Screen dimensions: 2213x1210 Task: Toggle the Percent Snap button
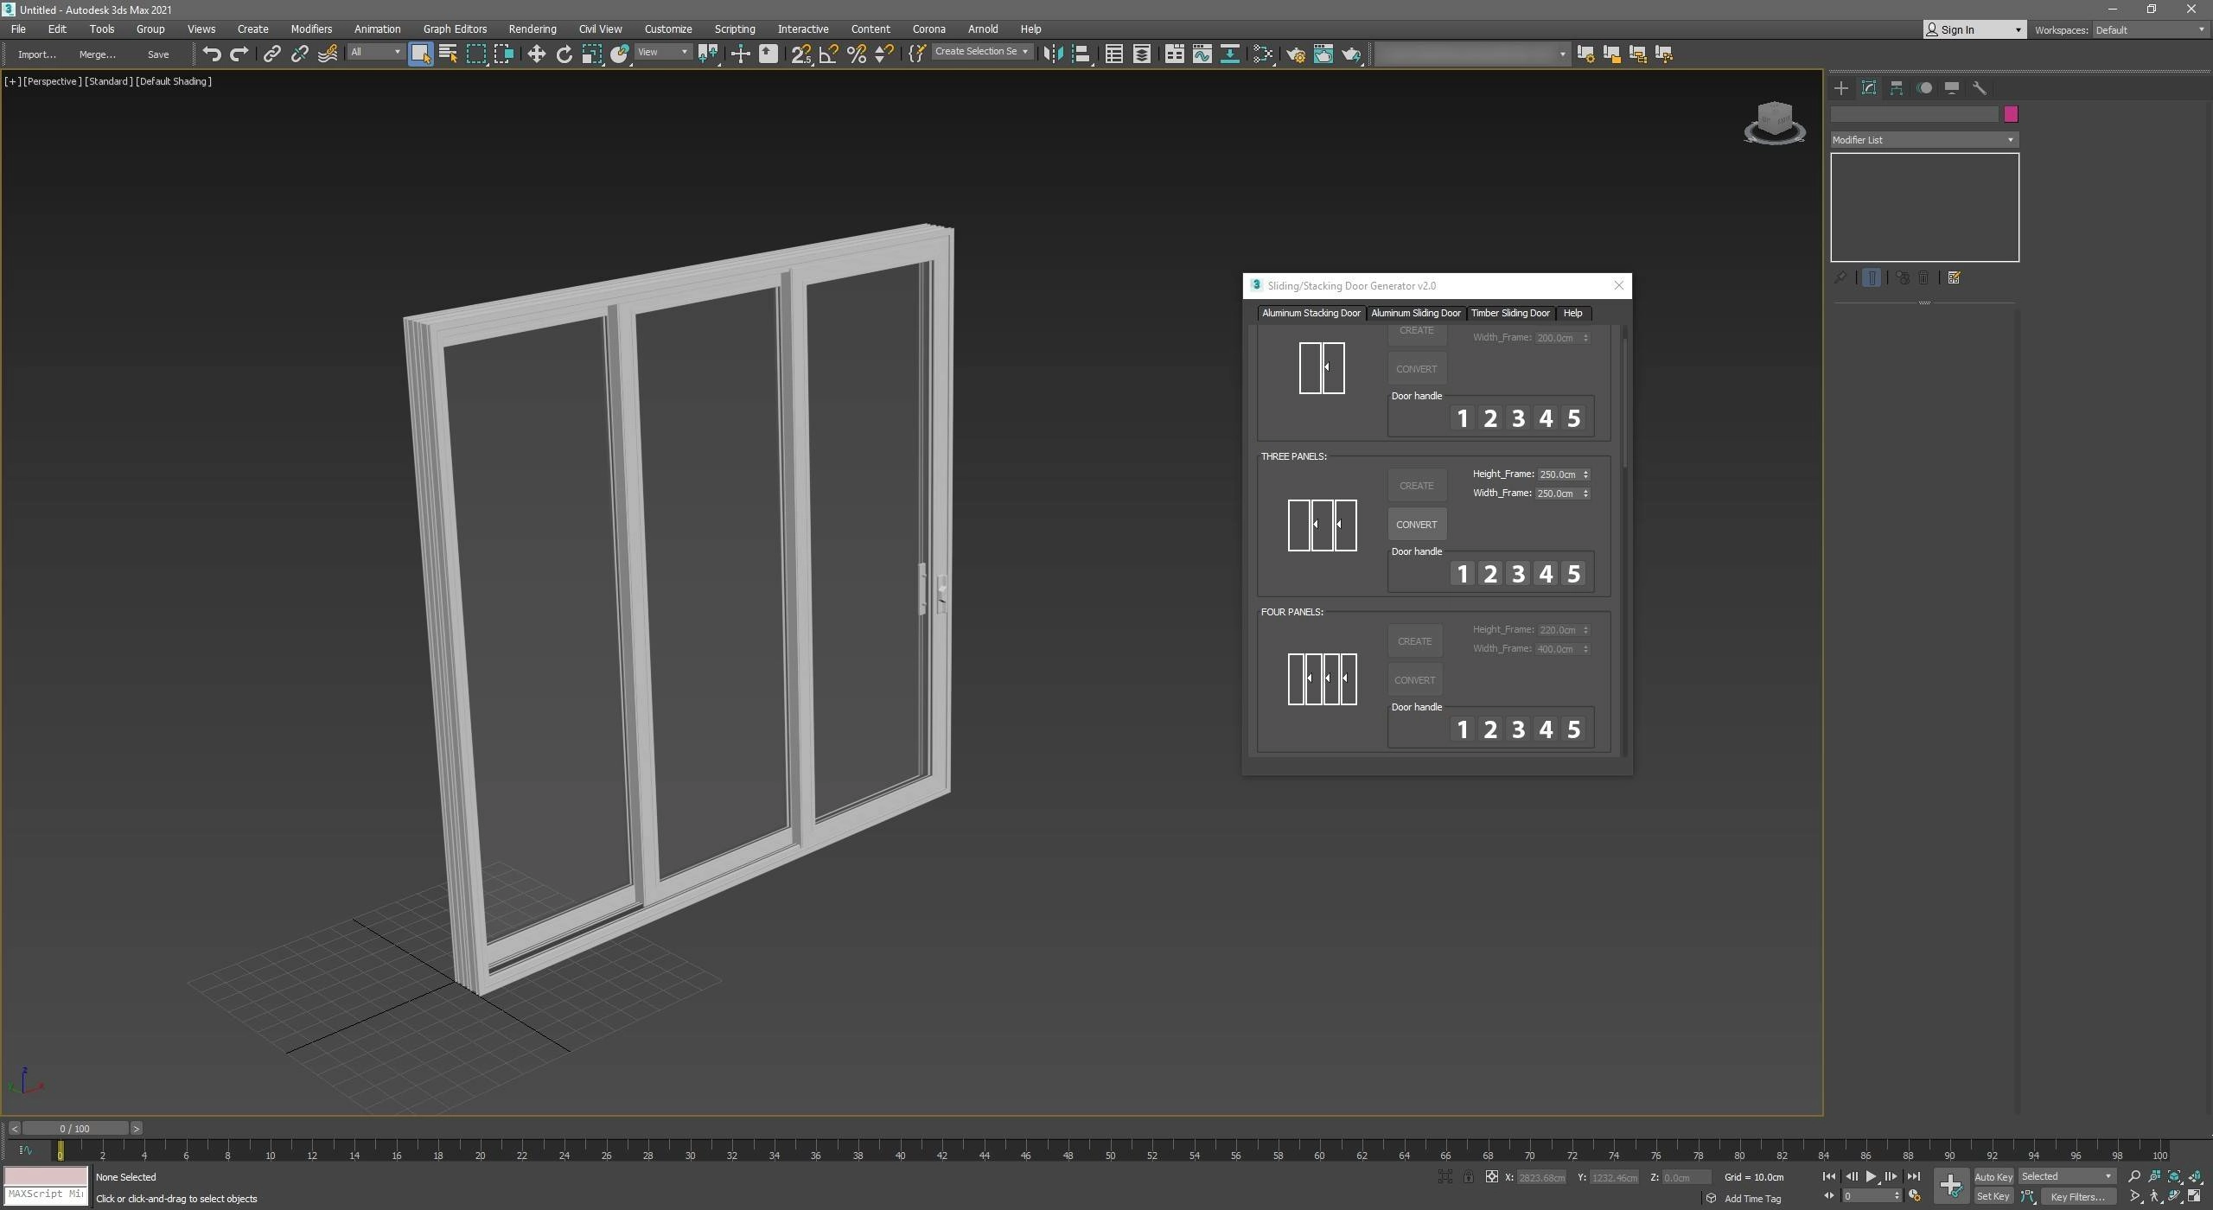(856, 54)
